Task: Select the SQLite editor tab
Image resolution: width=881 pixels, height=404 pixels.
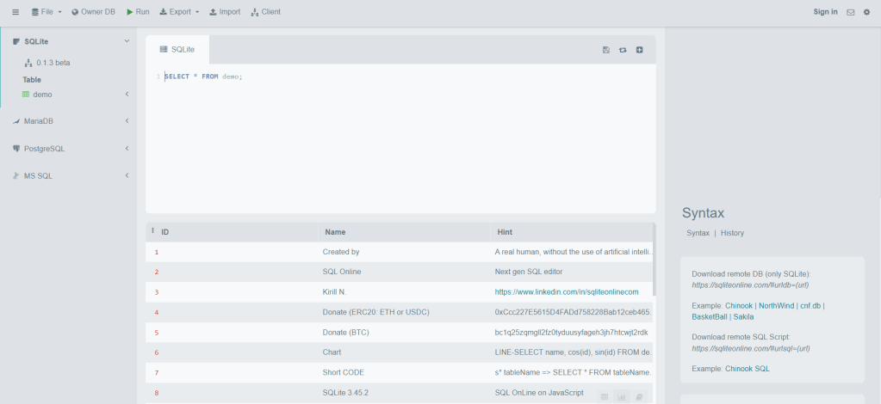Action: 177,50
